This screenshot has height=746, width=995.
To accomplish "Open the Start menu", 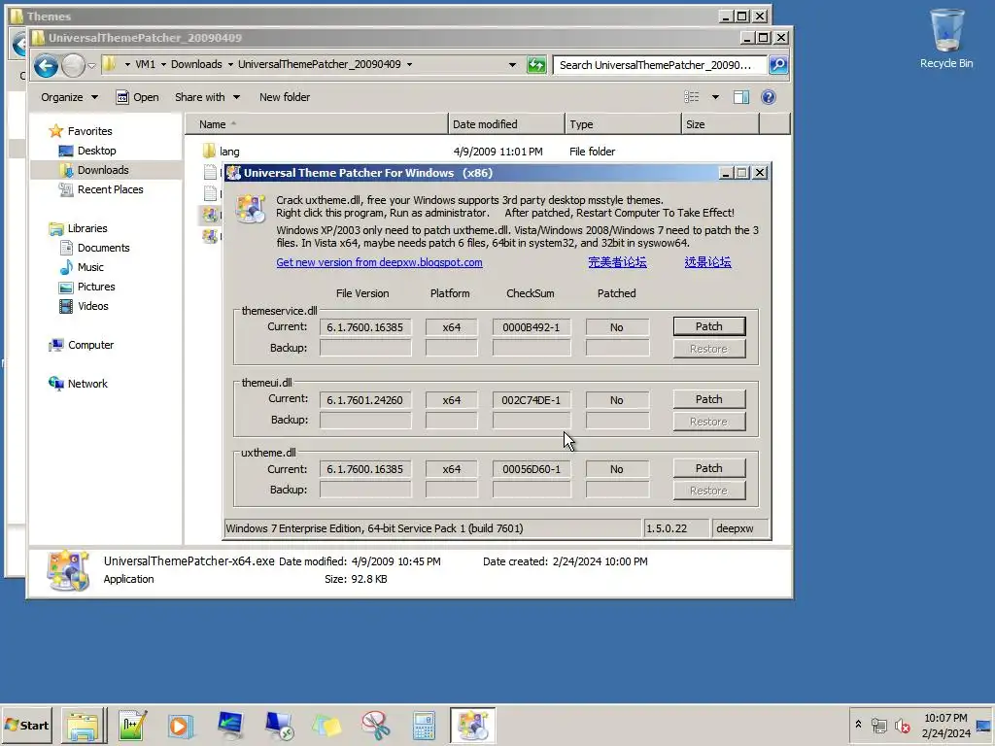I will (26, 725).
